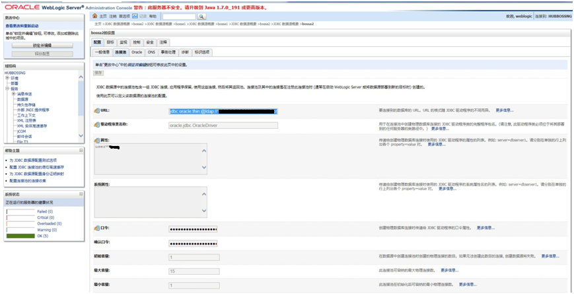574x294 pixels.
Task: Click the 口令 password field
Action: click(x=193, y=229)
